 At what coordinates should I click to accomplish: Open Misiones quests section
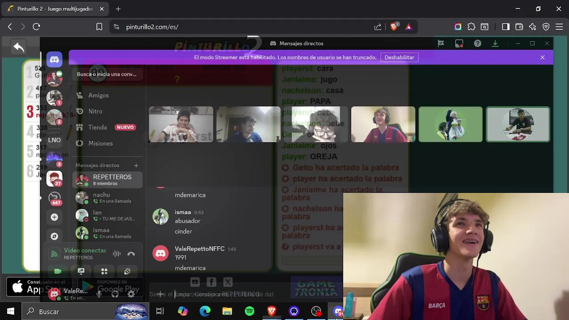(107, 143)
